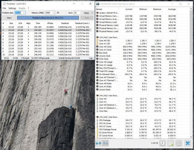Image resolution: width=194 pixels, height=150 pixels.
Task: Open the Graphs menu in LinX
Action: tap(22, 8)
